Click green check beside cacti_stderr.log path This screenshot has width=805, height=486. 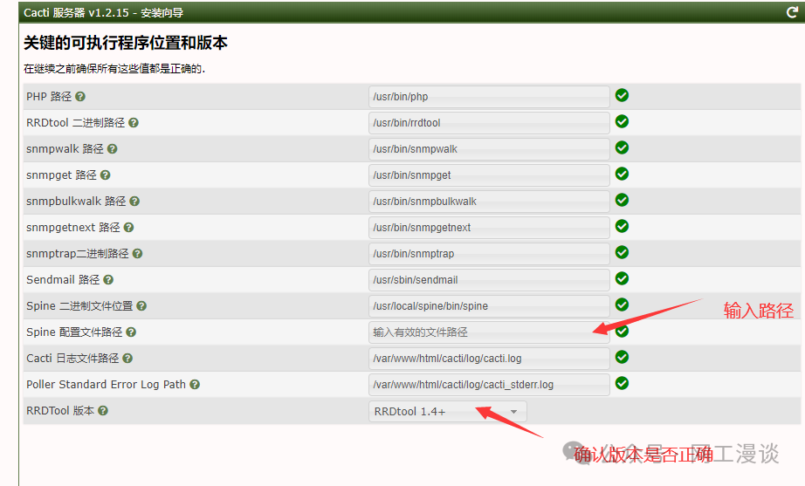(x=623, y=383)
